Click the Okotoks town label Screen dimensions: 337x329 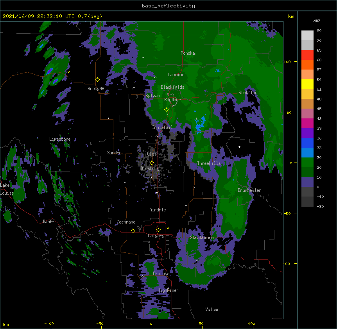(161, 274)
